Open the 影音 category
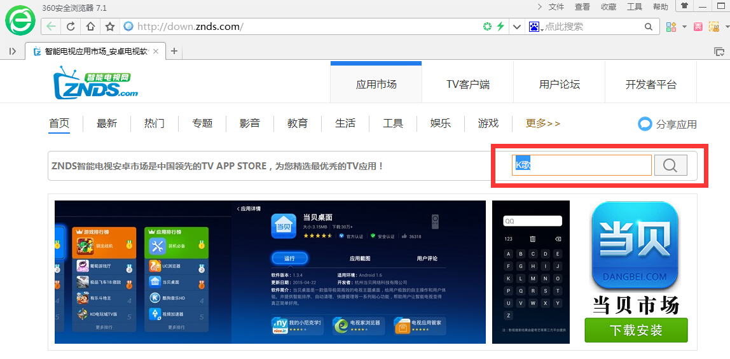 coord(250,123)
